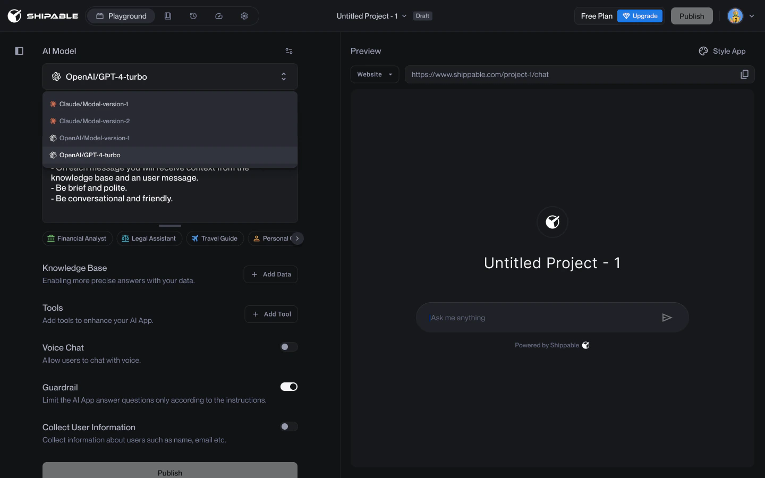The image size is (765, 478).
Task: Click the Add Data button
Action: click(270, 275)
